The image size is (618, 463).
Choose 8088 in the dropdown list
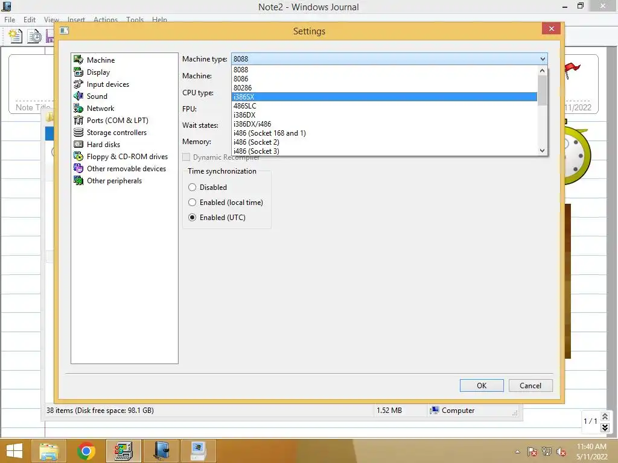pyautogui.click(x=384, y=70)
